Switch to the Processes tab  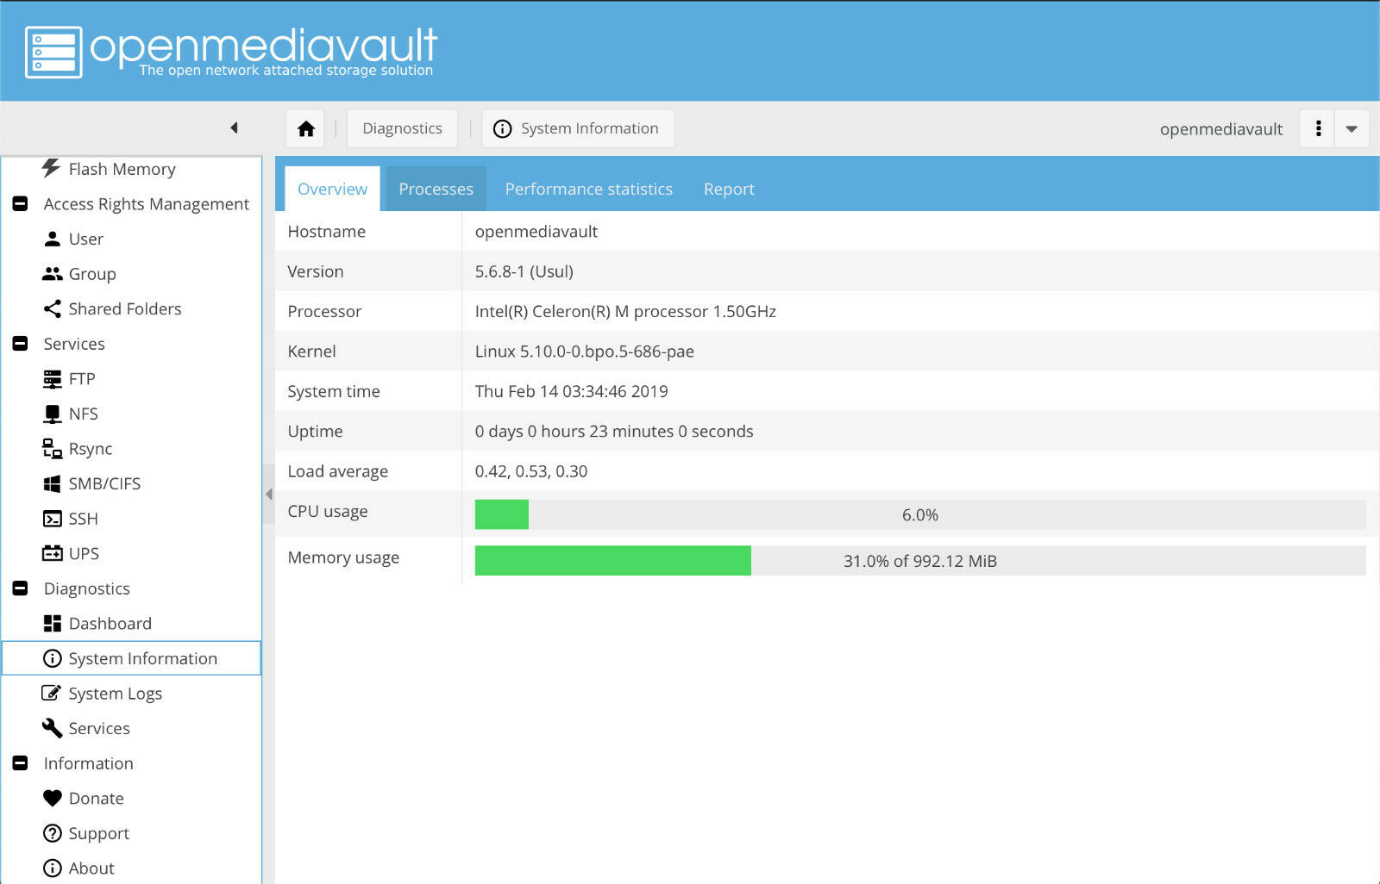tap(436, 189)
